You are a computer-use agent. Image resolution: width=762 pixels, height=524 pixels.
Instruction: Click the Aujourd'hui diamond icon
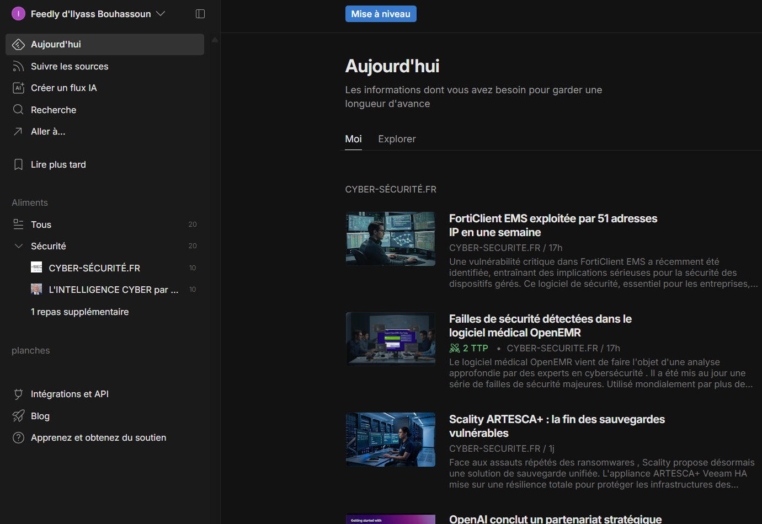(18, 45)
